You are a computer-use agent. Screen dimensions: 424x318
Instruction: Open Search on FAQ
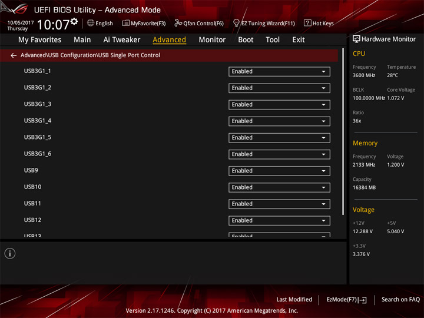pos(401,300)
